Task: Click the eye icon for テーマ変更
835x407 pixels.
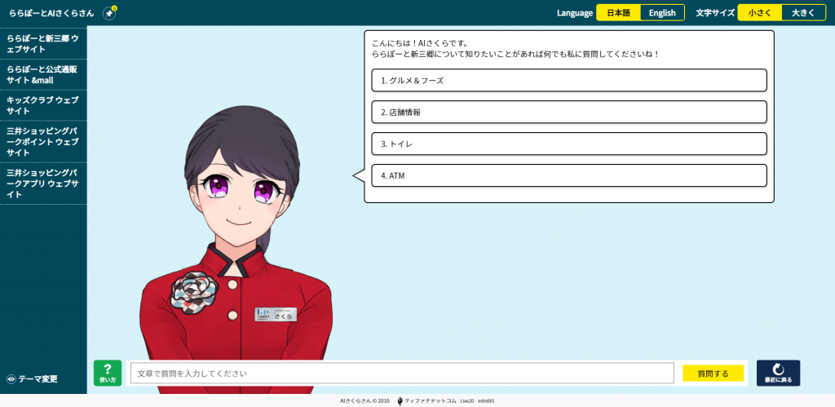Action: [11, 379]
